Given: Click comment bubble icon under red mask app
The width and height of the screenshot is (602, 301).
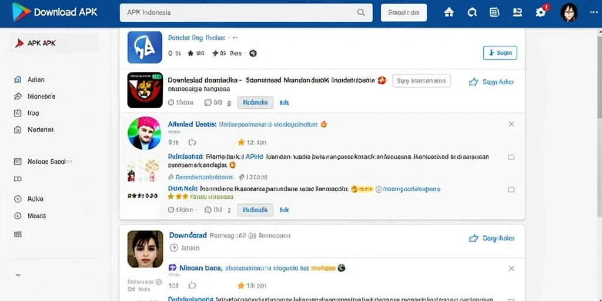Looking at the screenshot, I should pyautogui.click(x=208, y=102).
